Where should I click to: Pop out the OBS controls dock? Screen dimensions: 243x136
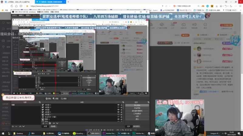148,102
